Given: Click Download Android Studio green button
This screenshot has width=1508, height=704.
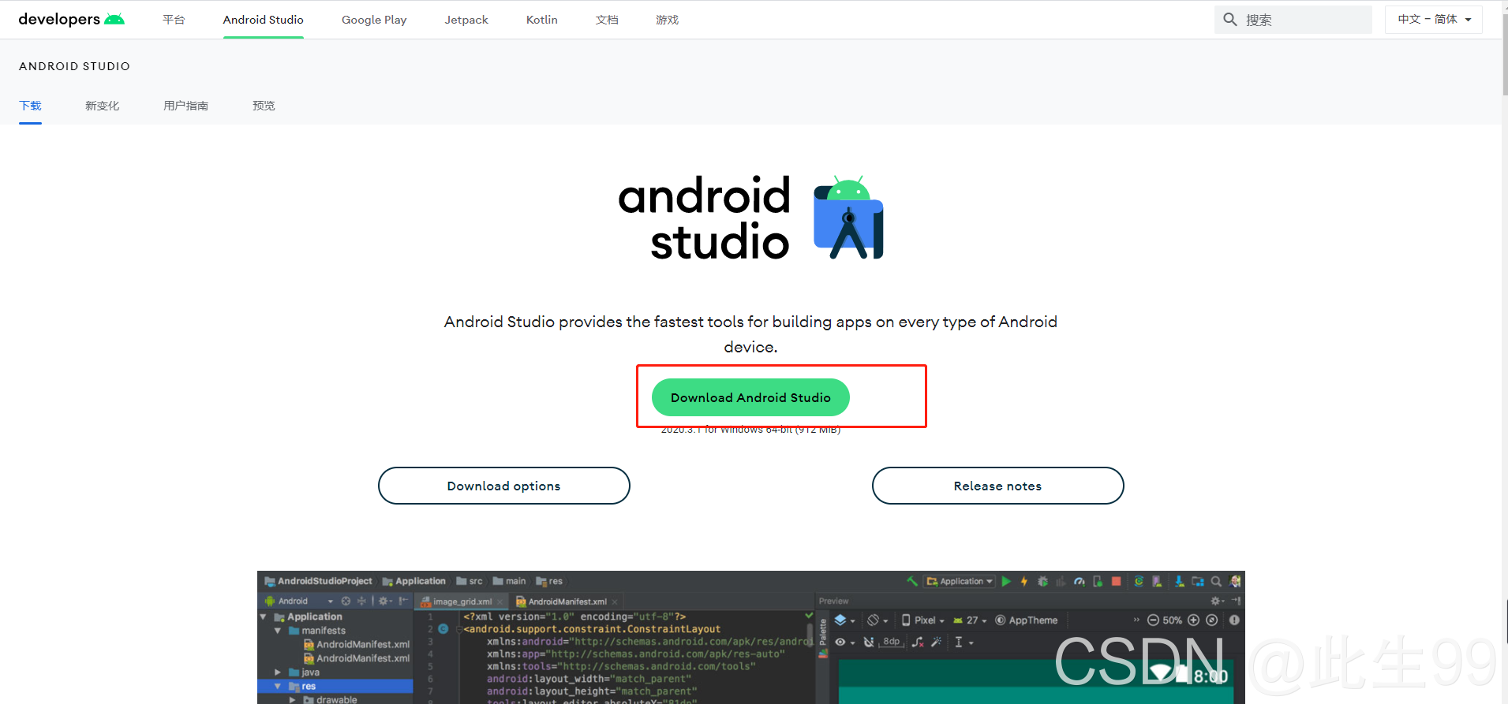Looking at the screenshot, I should coord(750,397).
